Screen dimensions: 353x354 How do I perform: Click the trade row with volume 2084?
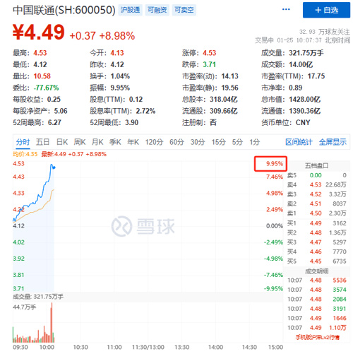coord(317,299)
